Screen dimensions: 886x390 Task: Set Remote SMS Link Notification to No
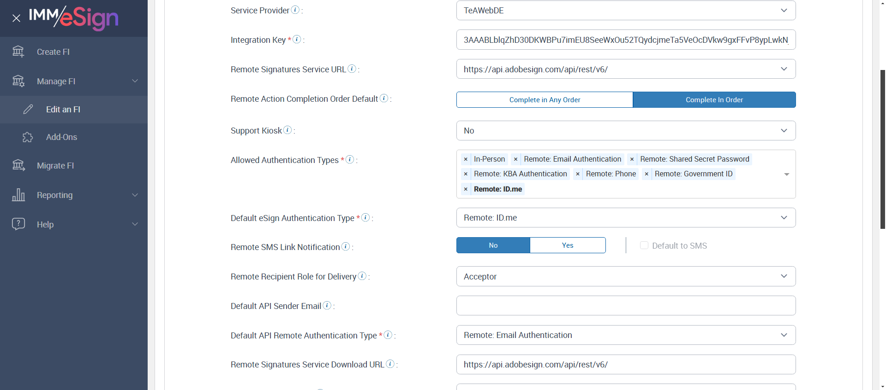[x=493, y=245]
